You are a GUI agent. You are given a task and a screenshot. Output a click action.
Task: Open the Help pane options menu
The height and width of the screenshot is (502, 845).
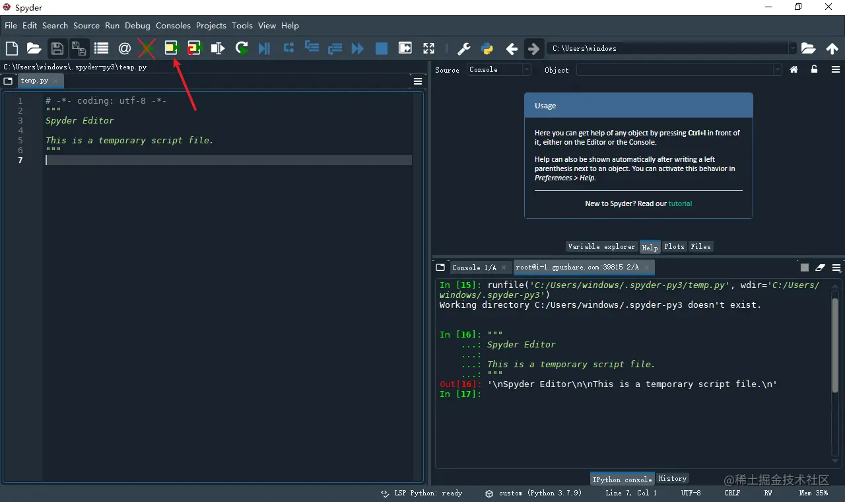pyautogui.click(x=836, y=69)
